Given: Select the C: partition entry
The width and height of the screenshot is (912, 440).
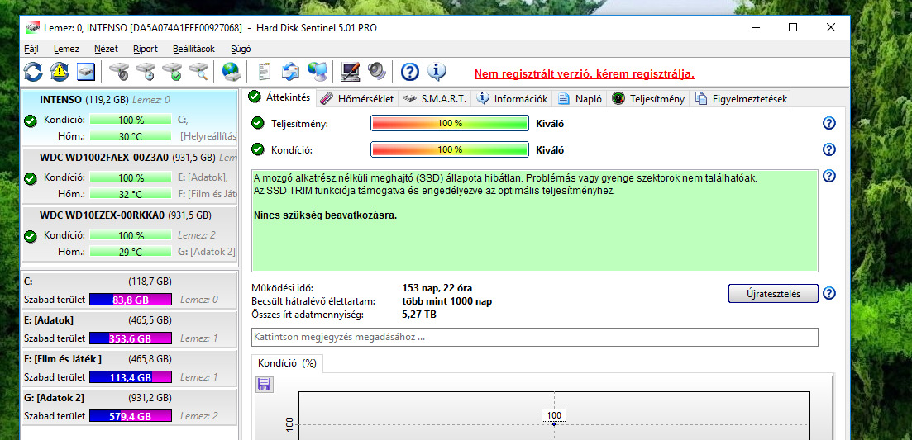Looking at the screenshot, I should point(130,291).
